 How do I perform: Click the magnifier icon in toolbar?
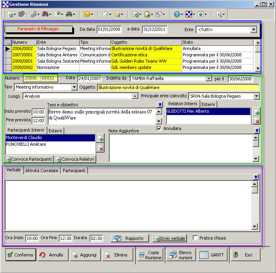[219, 14]
